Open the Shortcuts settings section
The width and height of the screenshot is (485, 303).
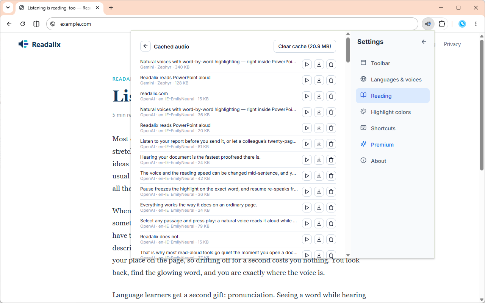[393, 128]
